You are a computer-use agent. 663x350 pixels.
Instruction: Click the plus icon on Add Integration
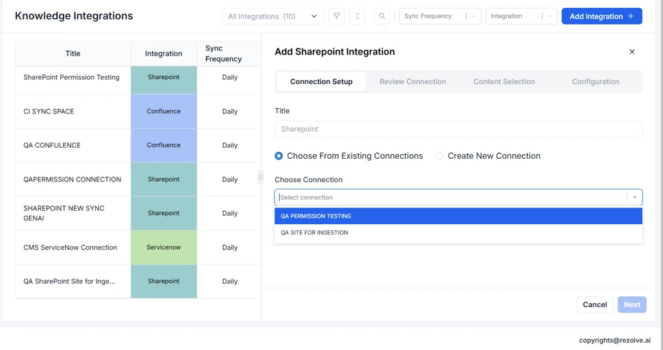(631, 16)
